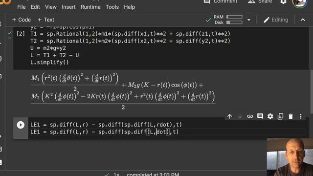
Task: Click the cell [2] execution counter
Action: click(21, 34)
